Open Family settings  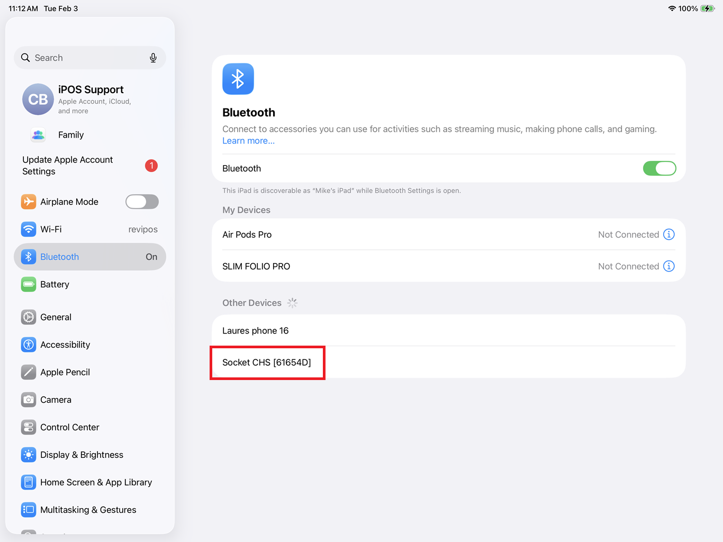tap(90, 135)
